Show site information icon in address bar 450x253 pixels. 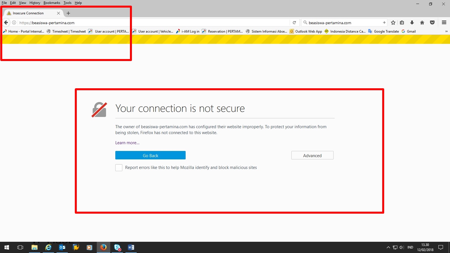tap(14, 23)
